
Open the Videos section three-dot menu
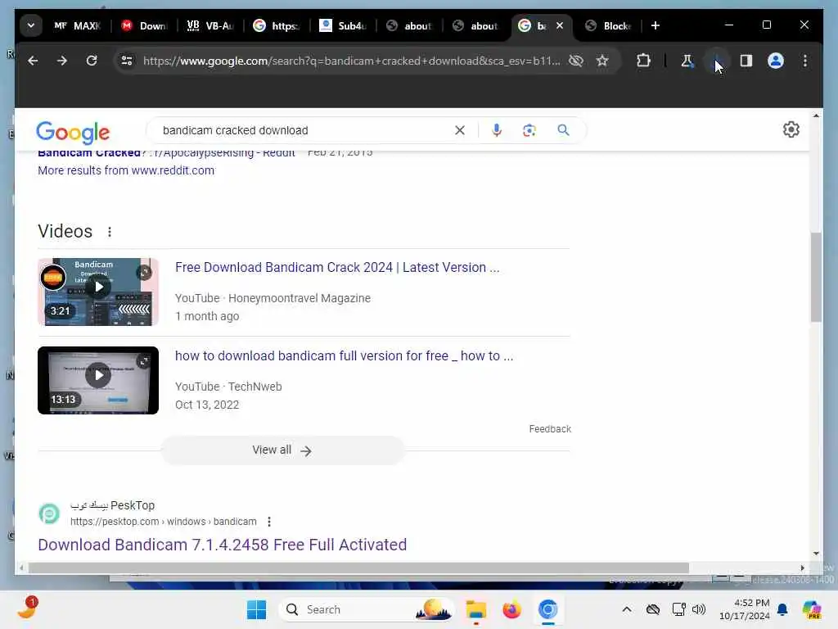110,232
